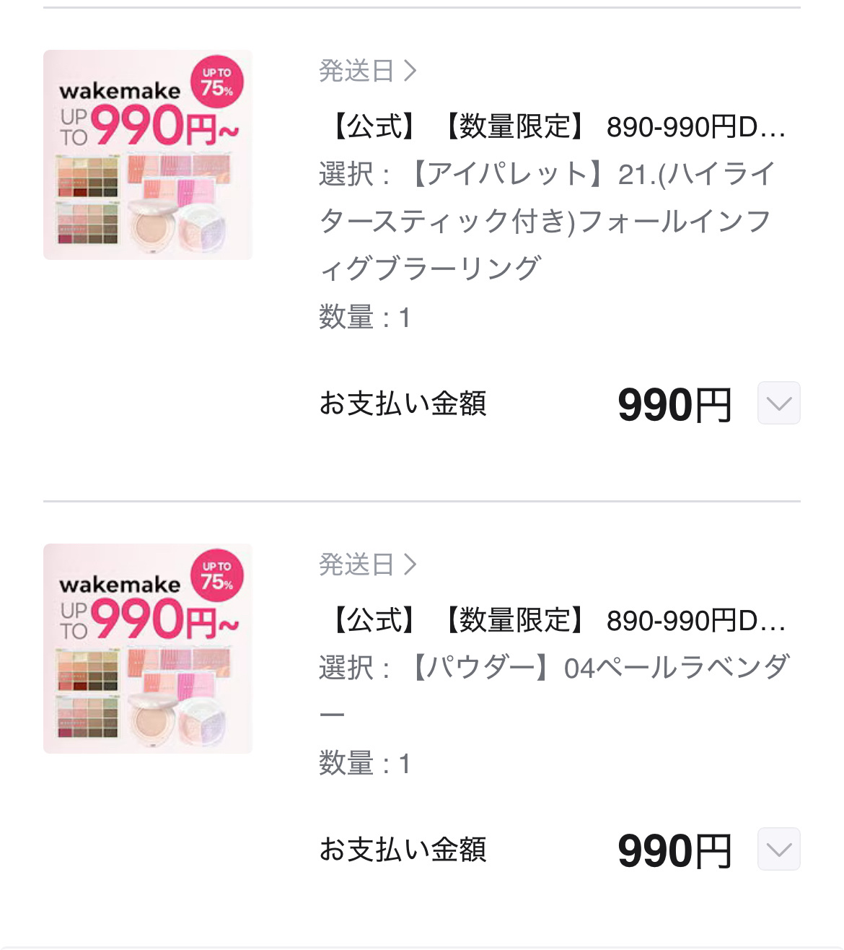
Task: Open 発送日 for the powder item
Action: pos(357,565)
